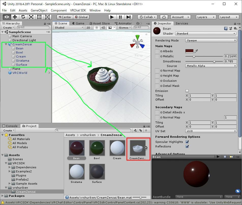Click the Account button
This screenshot has height=205, width=242.
180,17
